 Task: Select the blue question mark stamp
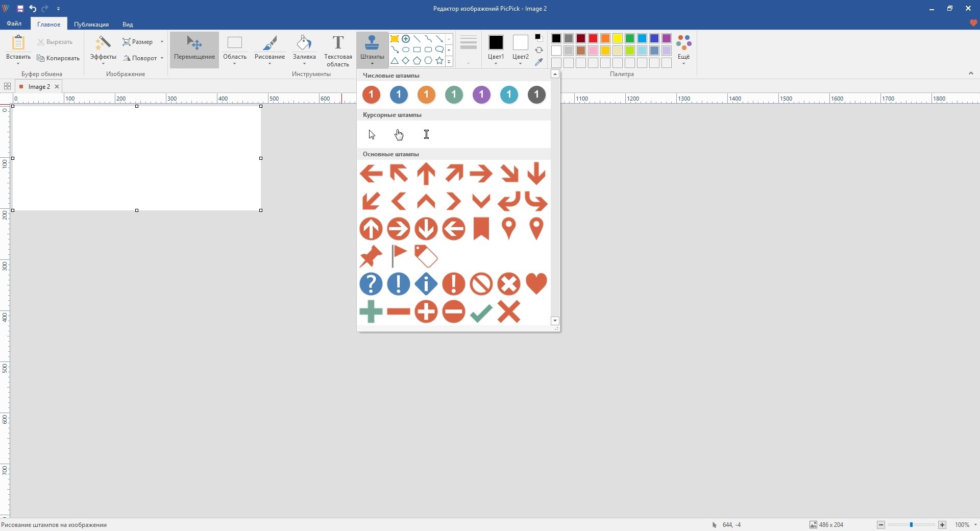coord(371,284)
